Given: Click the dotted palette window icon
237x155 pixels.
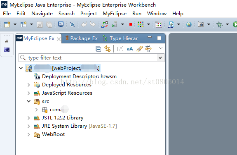Looking at the screenshot, I should pyautogui.click(x=159, y=24).
